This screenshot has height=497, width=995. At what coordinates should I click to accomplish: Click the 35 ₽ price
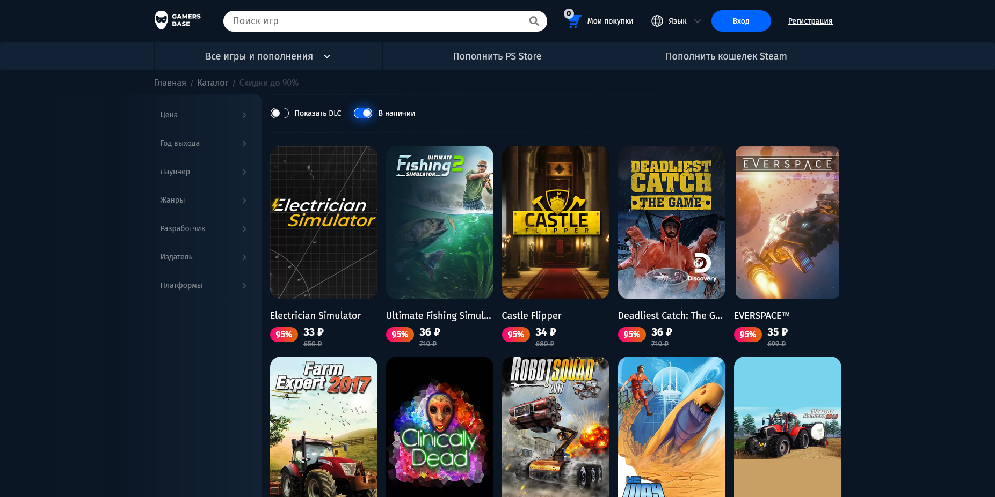[778, 332]
